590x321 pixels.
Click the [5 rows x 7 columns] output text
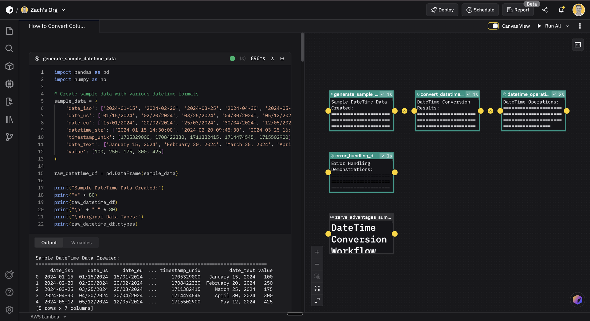[x=65, y=308]
